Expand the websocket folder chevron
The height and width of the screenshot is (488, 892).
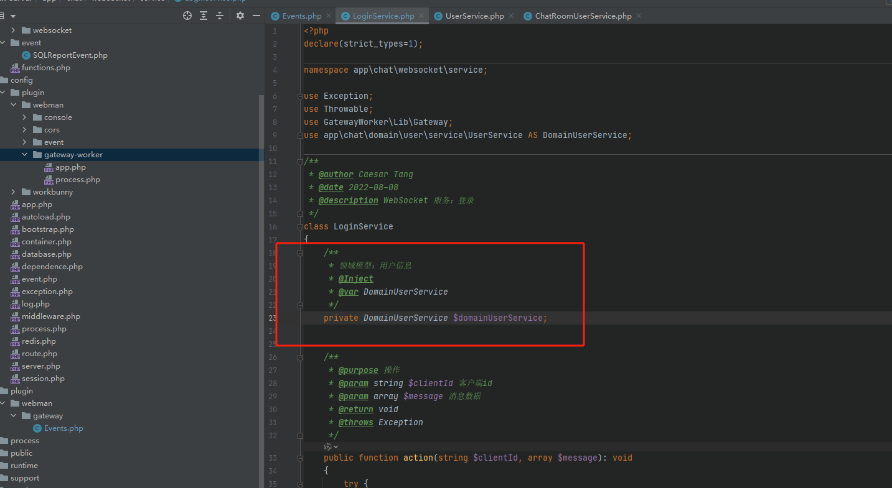click(x=14, y=30)
